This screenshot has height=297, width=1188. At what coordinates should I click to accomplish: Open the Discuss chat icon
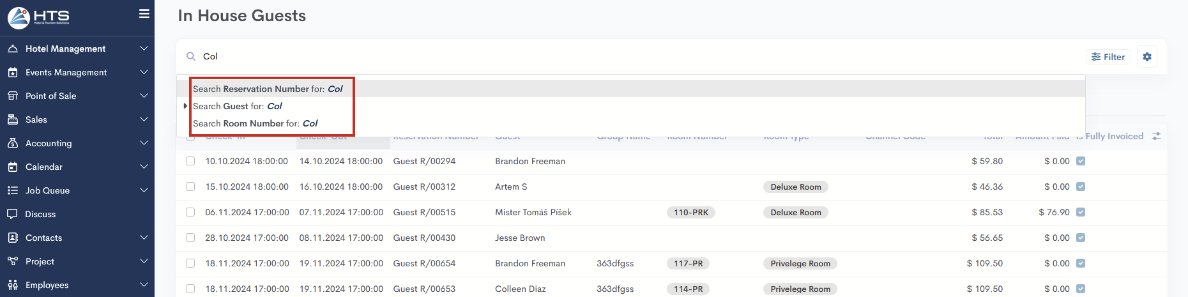click(13, 214)
